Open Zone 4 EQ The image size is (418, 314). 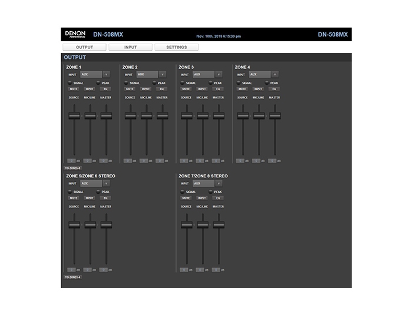pos(274,89)
